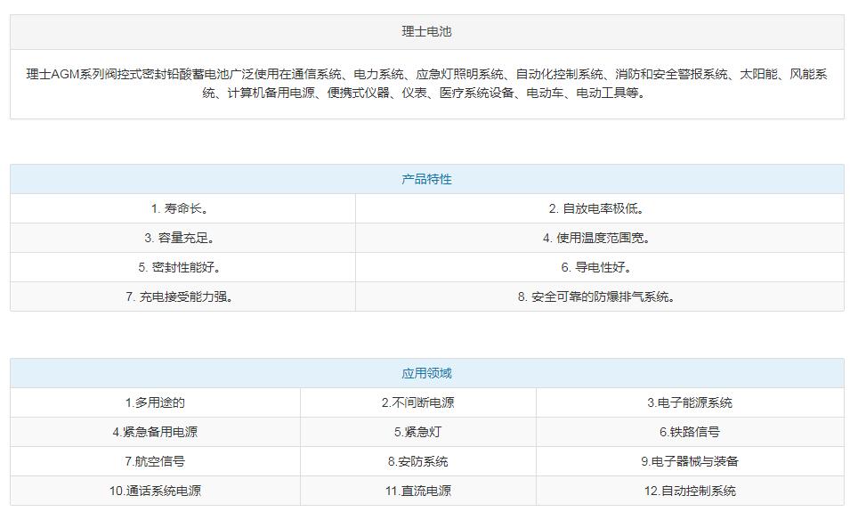
Task: Select the cell '7. 充电接受能力强。'
Action: [x=182, y=296]
